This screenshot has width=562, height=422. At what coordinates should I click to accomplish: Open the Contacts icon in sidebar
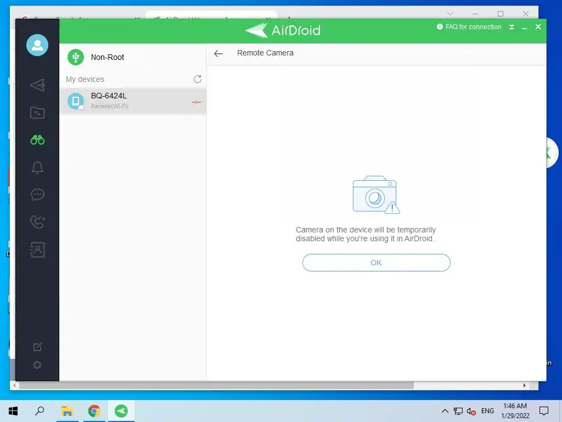(37, 250)
